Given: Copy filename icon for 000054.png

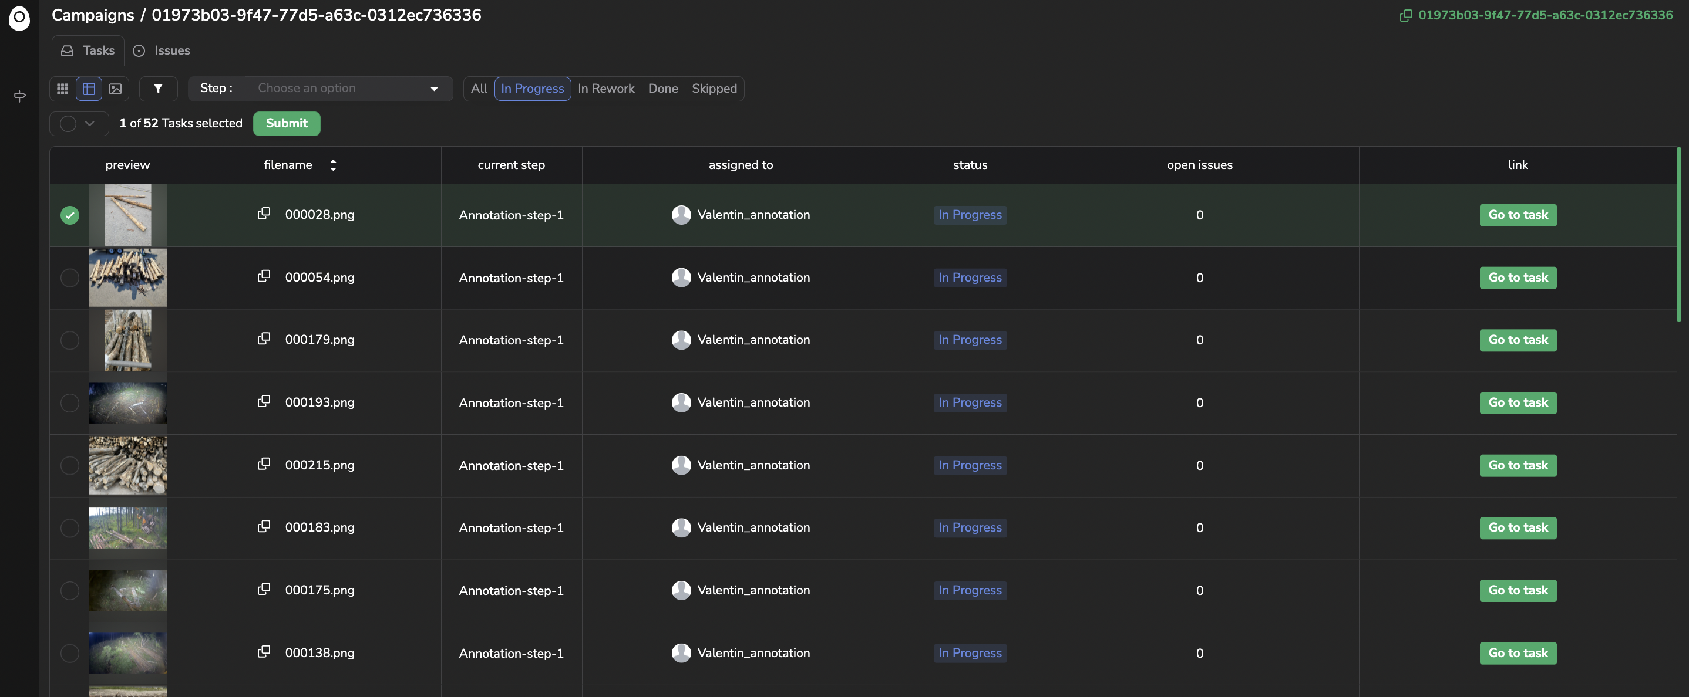Looking at the screenshot, I should pos(264,276).
